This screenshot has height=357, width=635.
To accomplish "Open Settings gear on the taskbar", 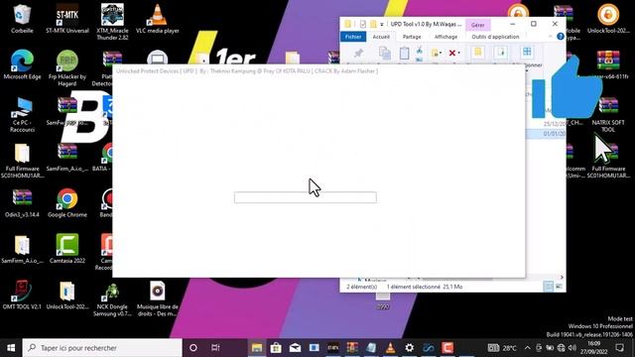I will [410, 348].
